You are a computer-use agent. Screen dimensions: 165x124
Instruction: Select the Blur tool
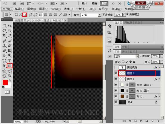(x=4, y=55)
